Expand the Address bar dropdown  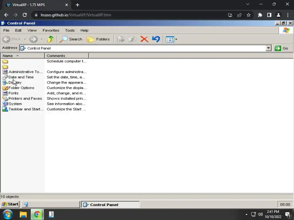[268, 48]
